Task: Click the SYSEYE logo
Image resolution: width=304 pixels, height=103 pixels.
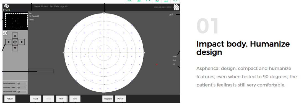Action: click(x=6, y=7)
